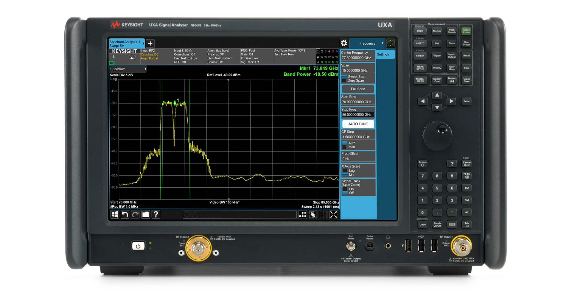The height and width of the screenshot is (293, 572).
Task: Open the file folder icon in bottom bar
Action: 145,214
